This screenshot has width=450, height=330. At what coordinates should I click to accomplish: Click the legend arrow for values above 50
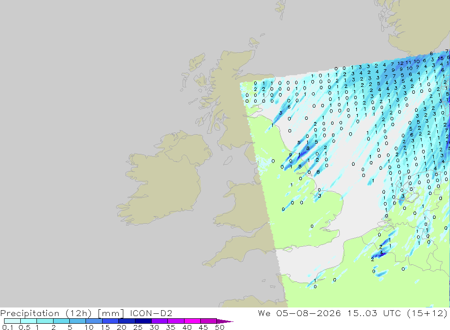click(x=225, y=321)
